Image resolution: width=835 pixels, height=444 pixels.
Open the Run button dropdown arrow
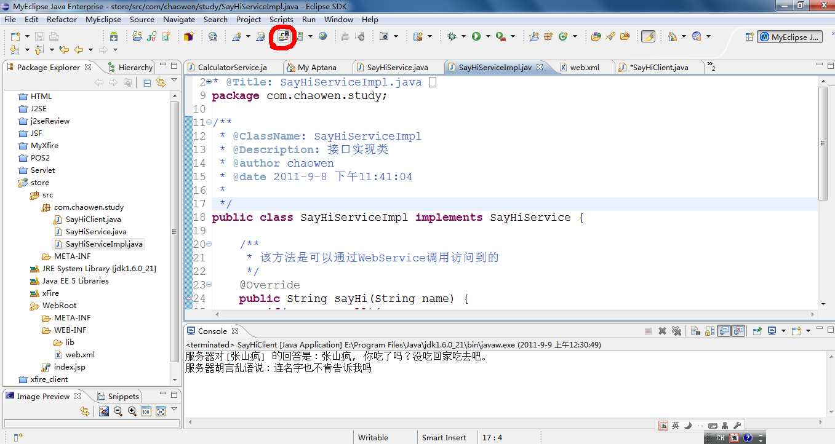(488, 37)
